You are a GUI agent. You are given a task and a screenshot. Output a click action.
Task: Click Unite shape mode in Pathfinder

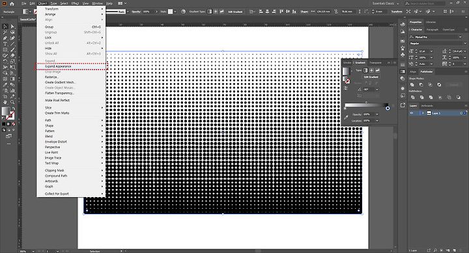[412, 85]
